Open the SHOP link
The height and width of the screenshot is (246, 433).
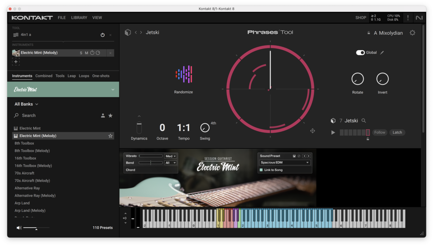(x=361, y=18)
